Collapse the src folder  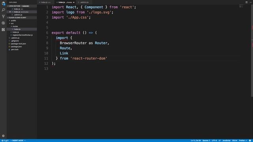click(x=22, y=24)
